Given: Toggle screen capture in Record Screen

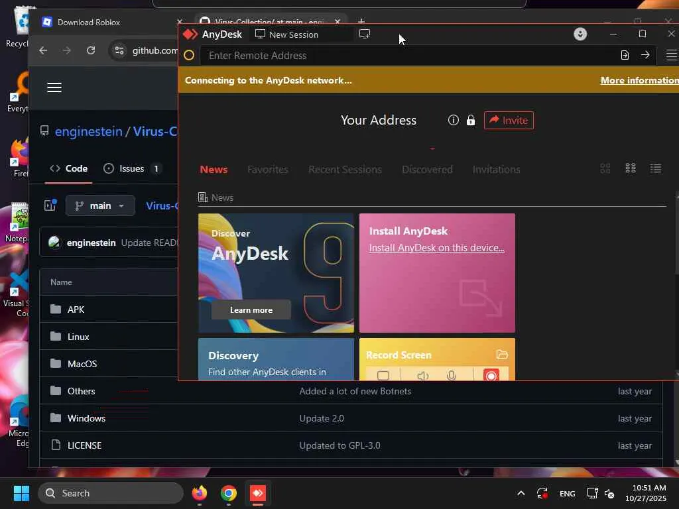Looking at the screenshot, I should [383, 375].
